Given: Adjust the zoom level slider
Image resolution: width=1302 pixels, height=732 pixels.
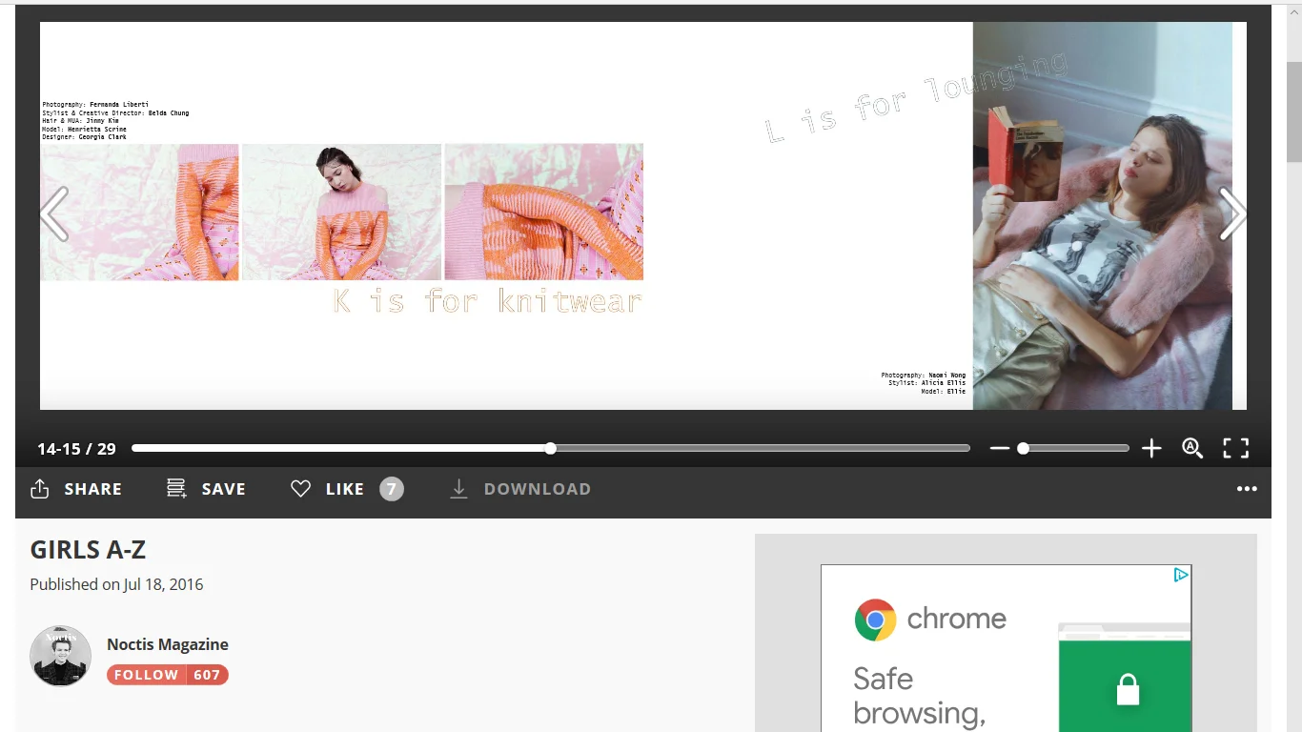Looking at the screenshot, I should tap(1075, 448).
